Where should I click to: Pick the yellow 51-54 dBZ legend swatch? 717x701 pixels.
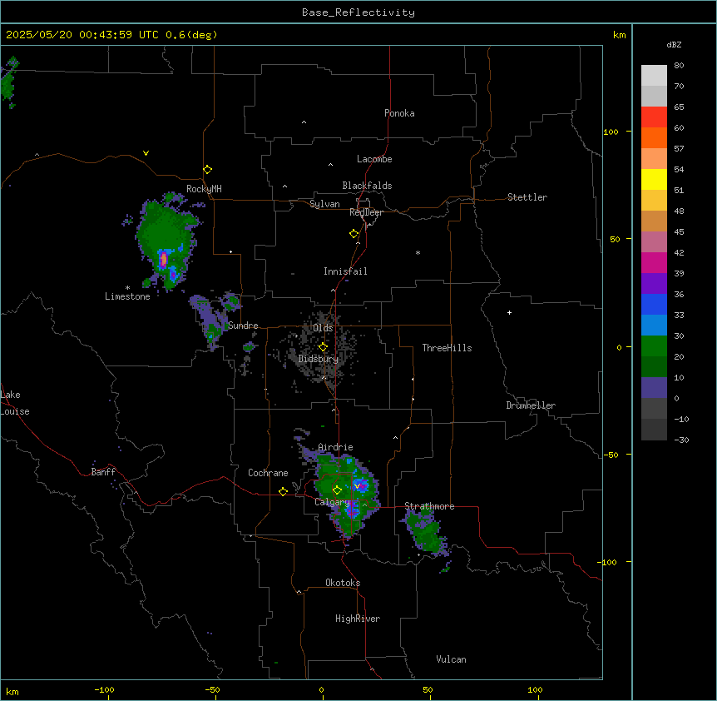654,179
